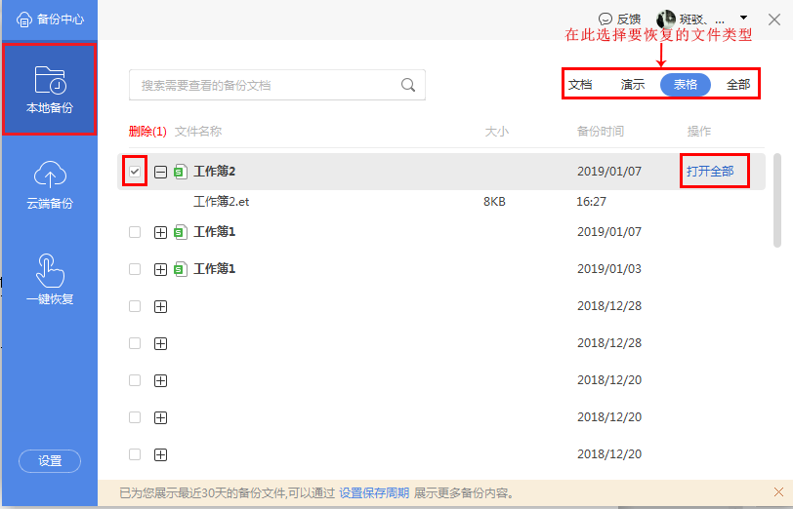Dismiss the bottom notification bar
This screenshot has width=793, height=509.
[x=779, y=491]
